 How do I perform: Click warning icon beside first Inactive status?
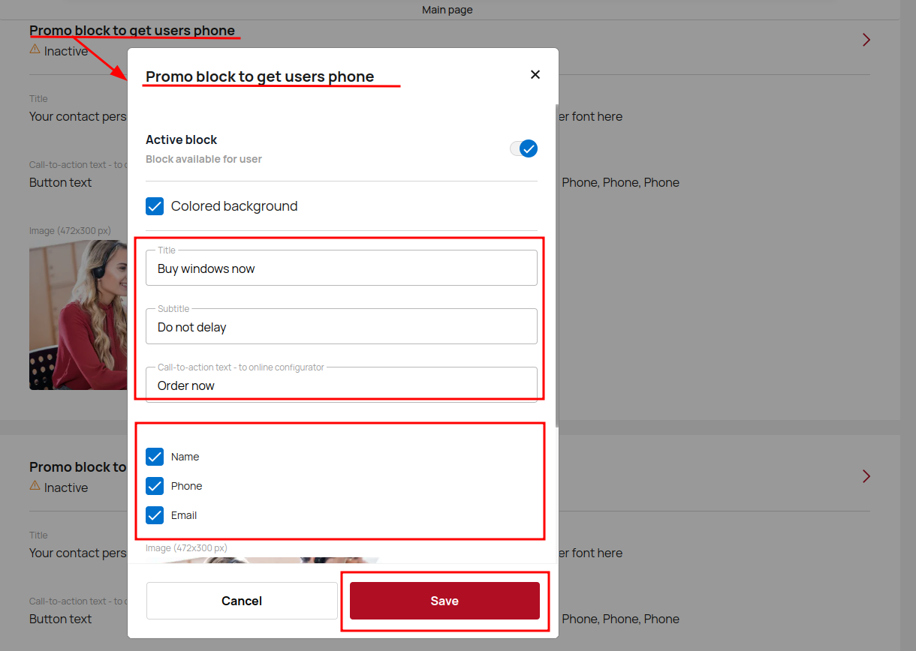(x=35, y=49)
